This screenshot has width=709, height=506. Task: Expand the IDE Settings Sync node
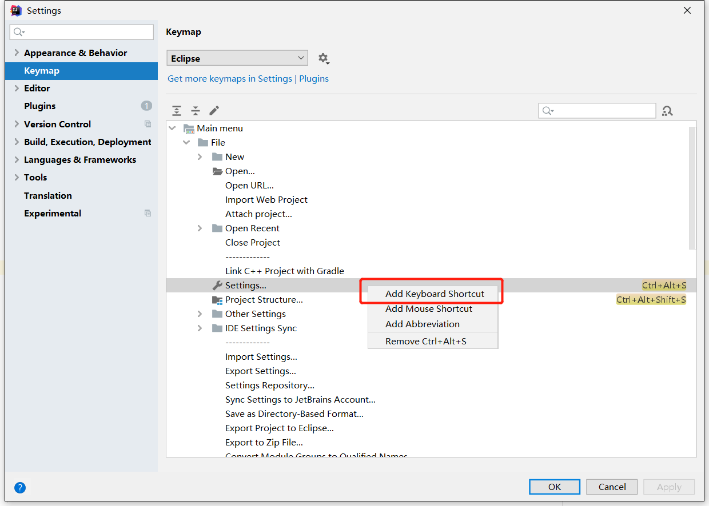pyautogui.click(x=200, y=328)
